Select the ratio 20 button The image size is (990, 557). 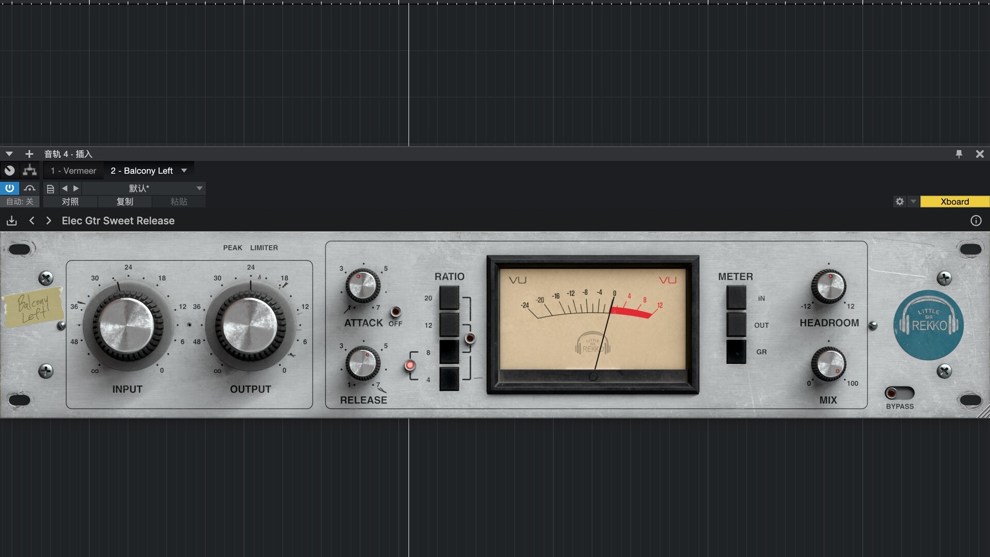[449, 298]
